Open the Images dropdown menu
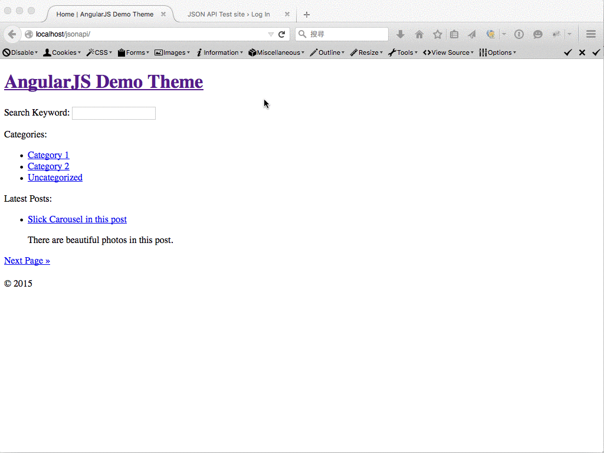This screenshot has width=604, height=453. [172, 52]
